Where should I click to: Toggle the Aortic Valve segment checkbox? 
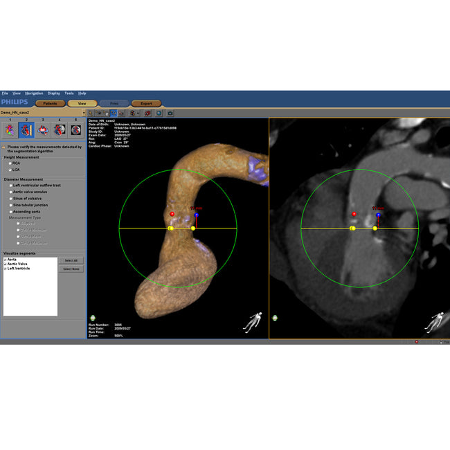[x=6, y=264]
